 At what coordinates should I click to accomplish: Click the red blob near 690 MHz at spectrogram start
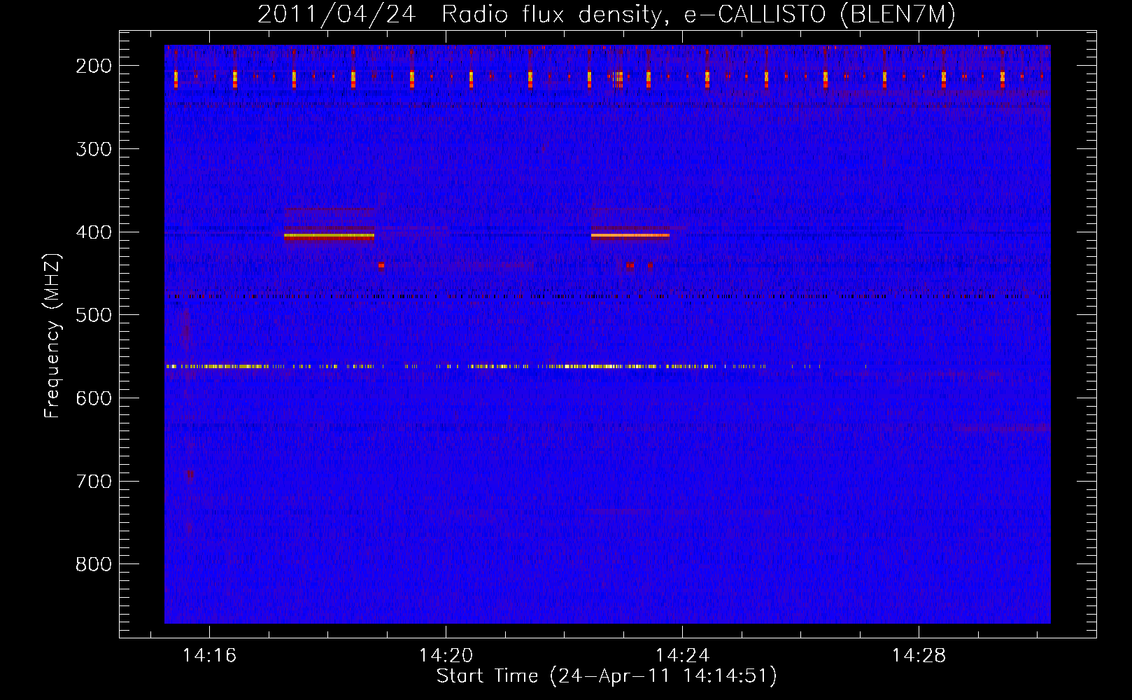(x=190, y=475)
